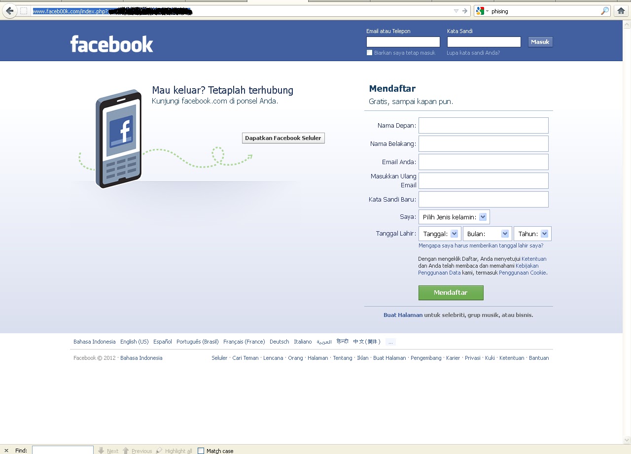Open the Kuki footer link

(490, 358)
